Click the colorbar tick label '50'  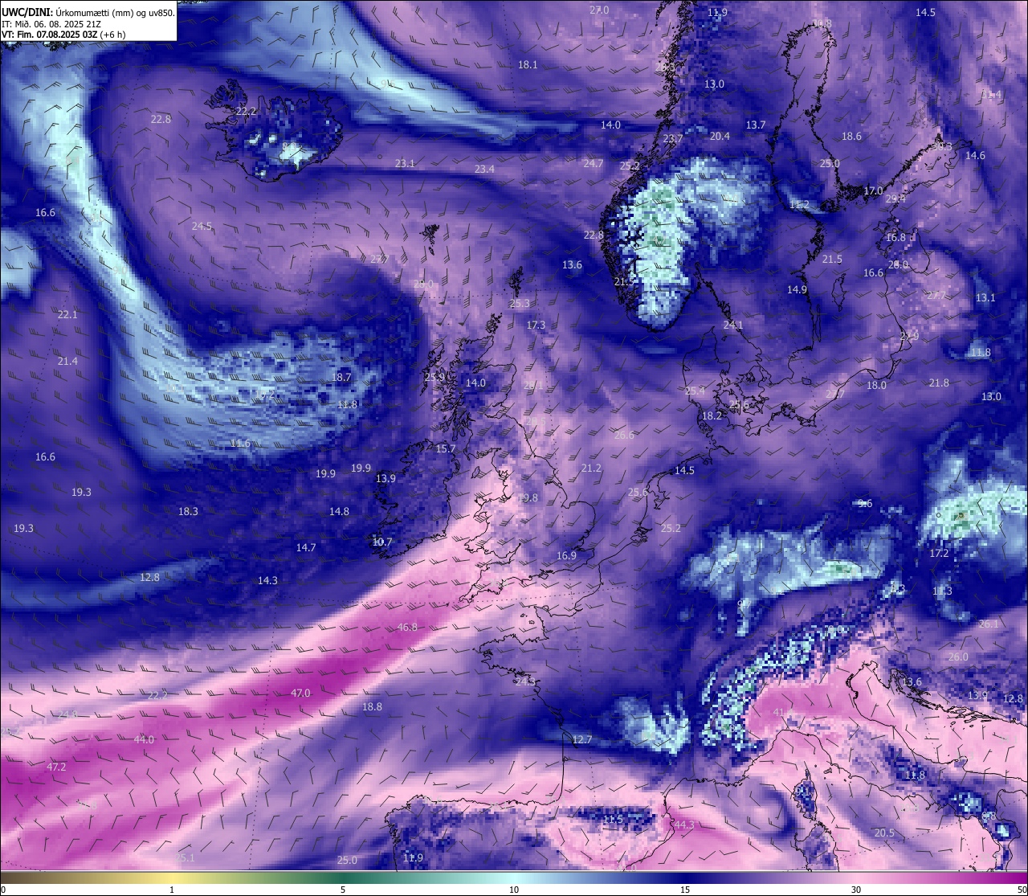(1021, 890)
